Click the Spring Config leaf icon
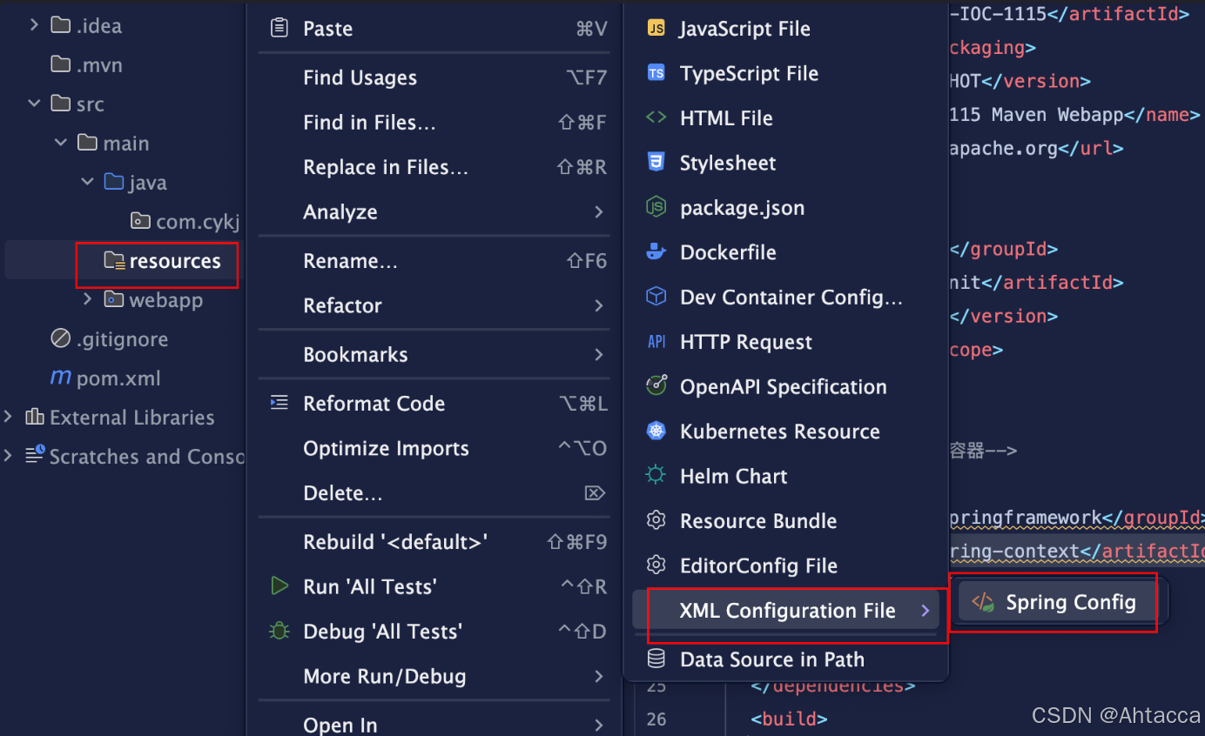1205x736 pixels. pos(983,602)
